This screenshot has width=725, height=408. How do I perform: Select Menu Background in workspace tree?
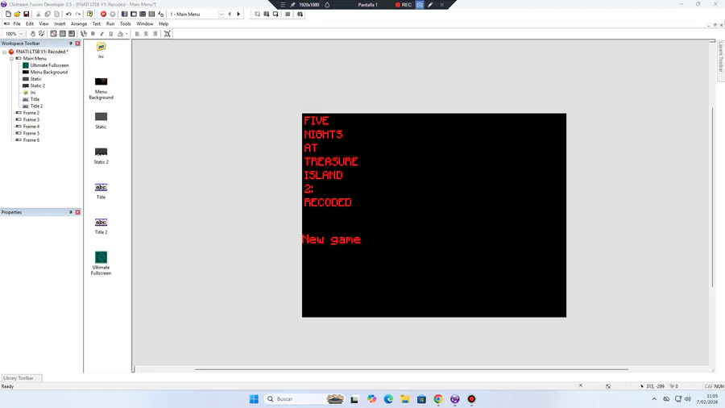(49, 72)
